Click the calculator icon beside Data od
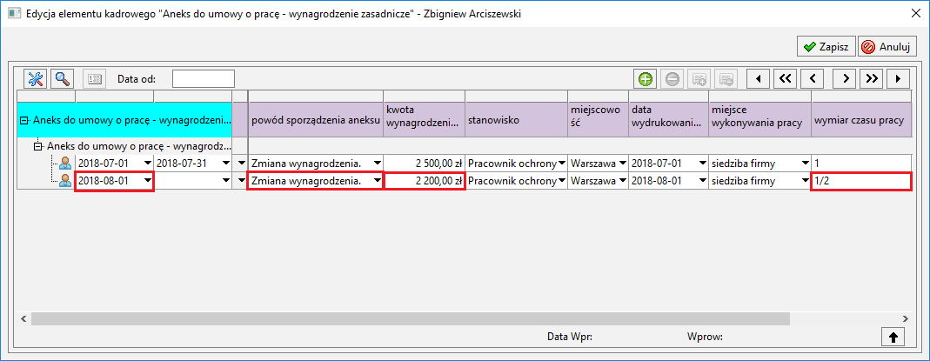 93,78
